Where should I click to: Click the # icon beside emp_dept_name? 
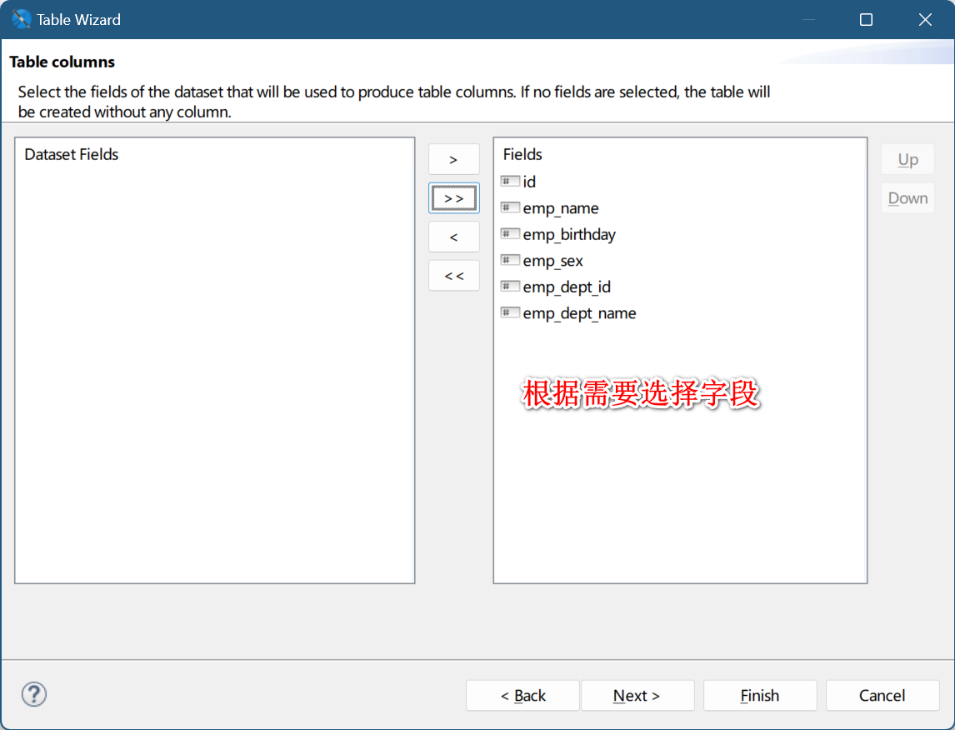[509, 312]
